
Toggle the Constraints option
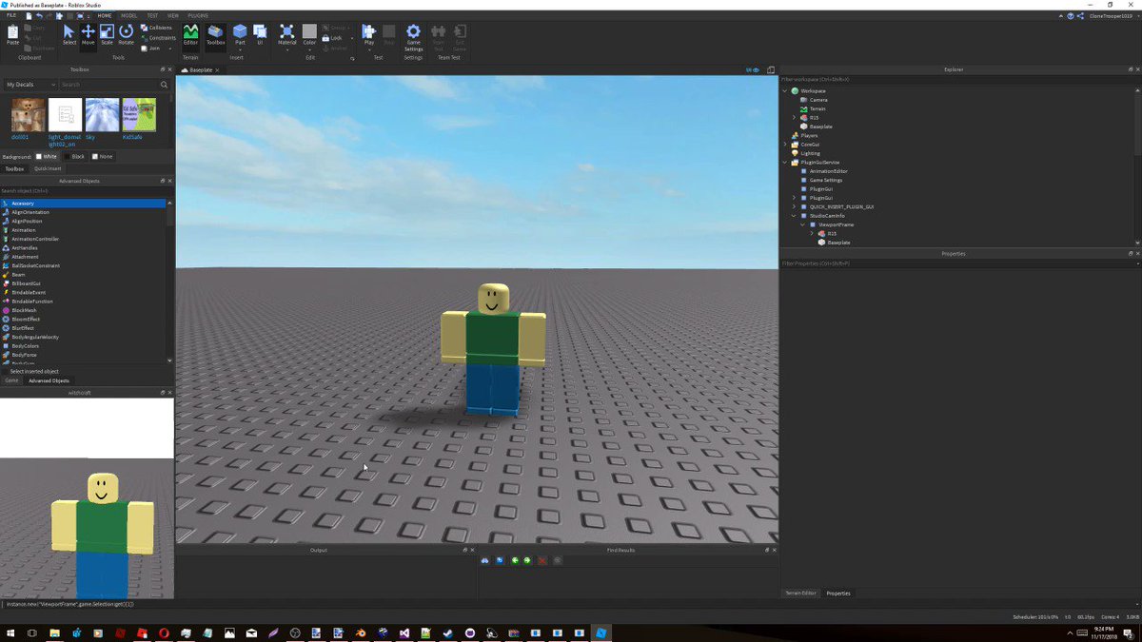tap(158, 38)
